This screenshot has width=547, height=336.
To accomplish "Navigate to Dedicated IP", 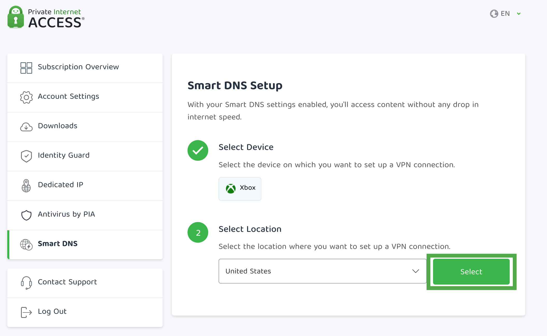I will pyautogui.click(x=85, y=186).
